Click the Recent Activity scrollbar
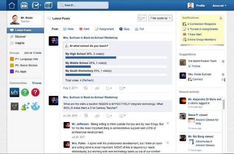Viewport: 234px width, 154px height. [x=224, y=104]
